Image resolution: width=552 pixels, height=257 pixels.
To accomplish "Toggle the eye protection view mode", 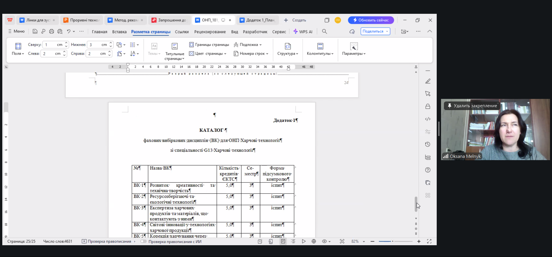I will 325,241.
